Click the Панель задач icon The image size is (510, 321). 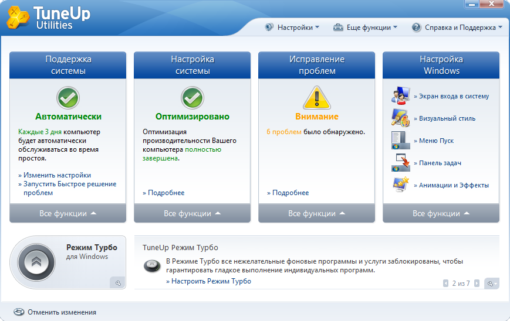click(x=401, y=162)
